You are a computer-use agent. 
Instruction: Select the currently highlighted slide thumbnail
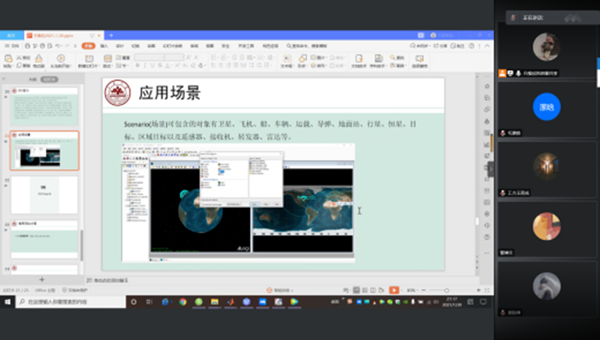click(x=45, y=151)
